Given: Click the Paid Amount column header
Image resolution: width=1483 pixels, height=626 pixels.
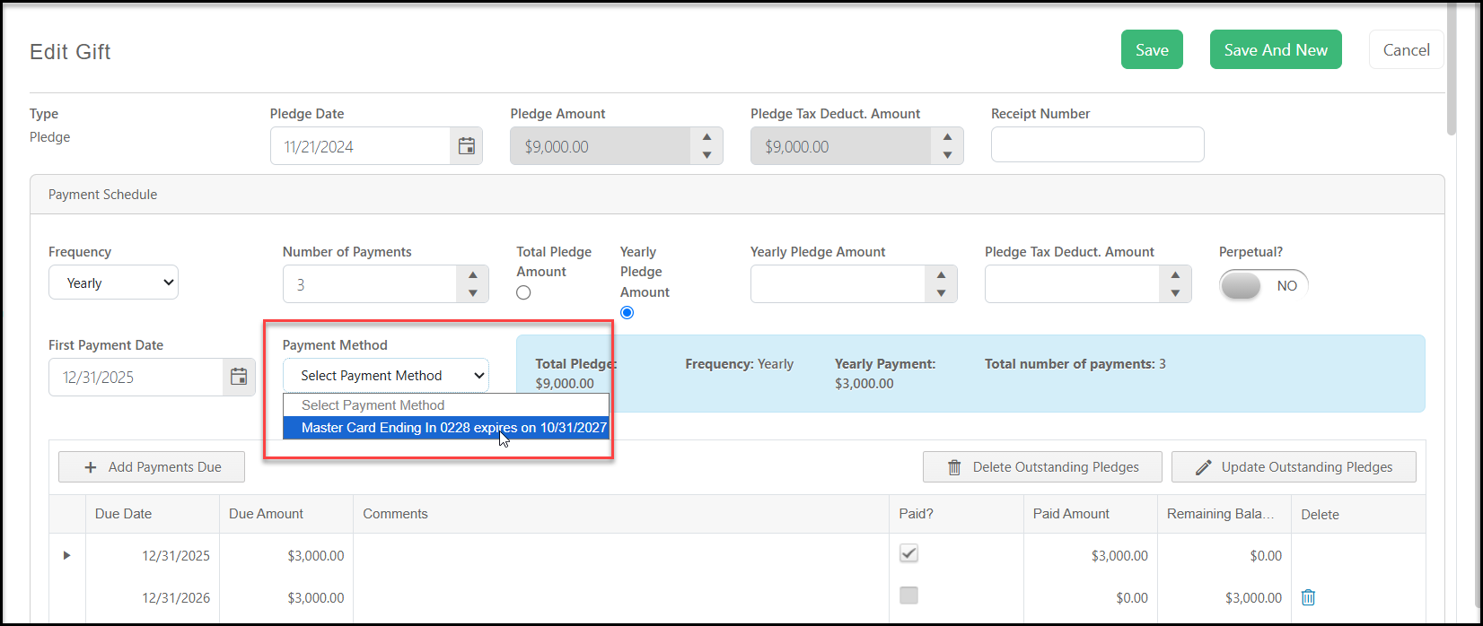Looking at the screenshot, I should pos(1090,514).
